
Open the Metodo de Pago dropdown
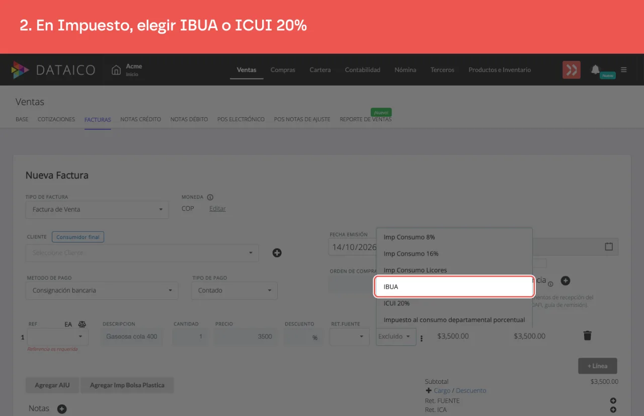[x=102, y=290]
